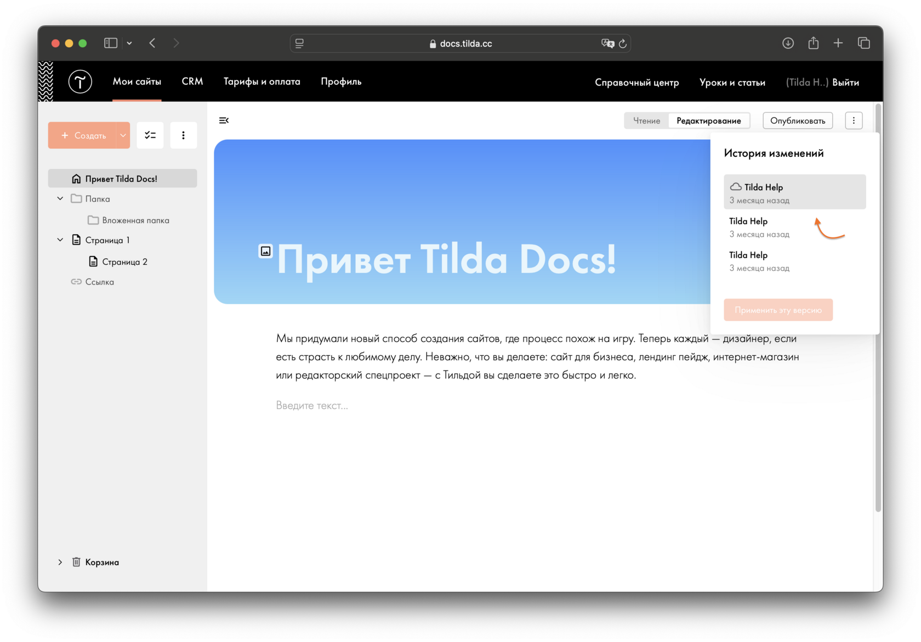Click the Safari sidebar toggle icon
Viewport: 921px width, 642px height.
tap(111, 43)
